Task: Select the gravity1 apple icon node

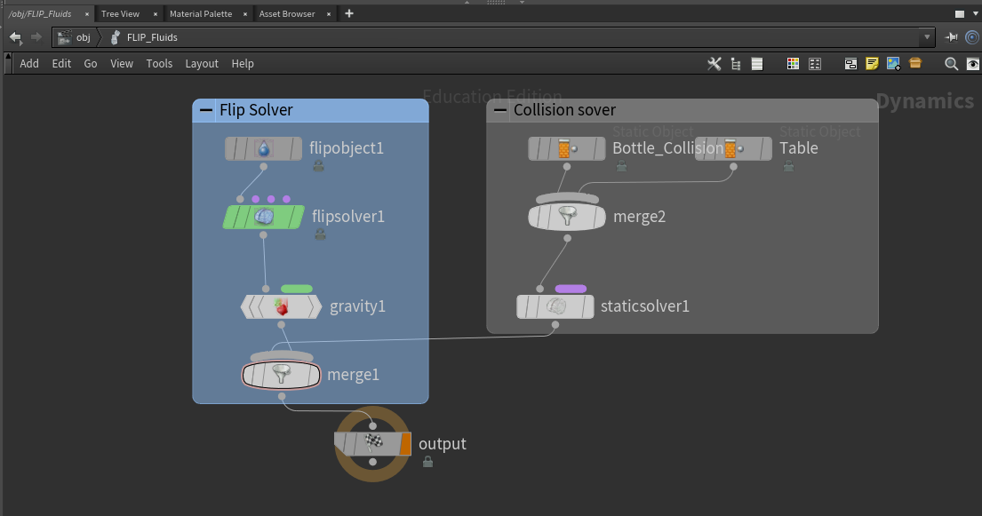Action: [281, 306]
